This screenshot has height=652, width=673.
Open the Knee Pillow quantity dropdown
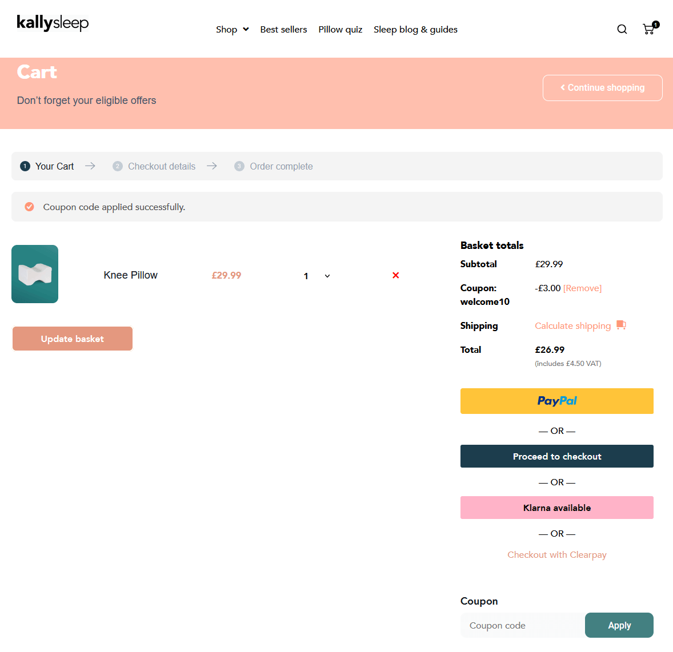pos(317,276)
